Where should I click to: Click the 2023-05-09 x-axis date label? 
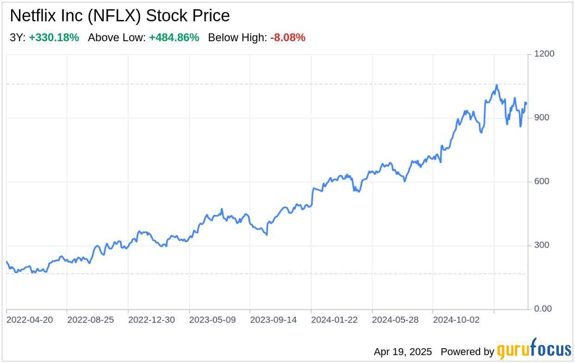click(x=212, y=320)
